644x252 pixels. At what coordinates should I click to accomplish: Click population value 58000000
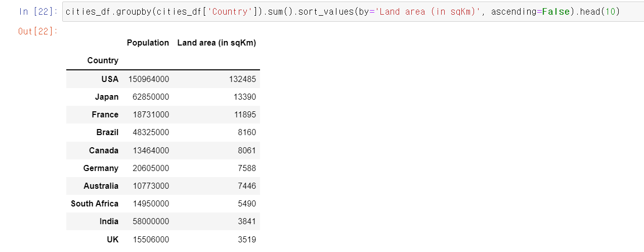point(151,222)
